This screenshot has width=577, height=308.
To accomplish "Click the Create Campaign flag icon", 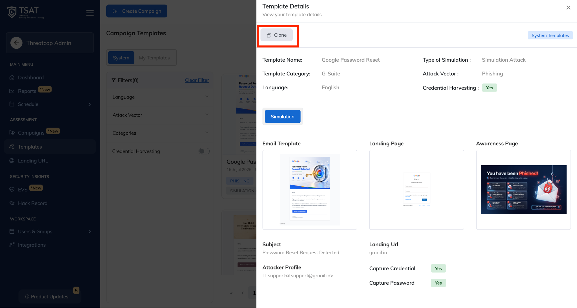I will [115, 11].
